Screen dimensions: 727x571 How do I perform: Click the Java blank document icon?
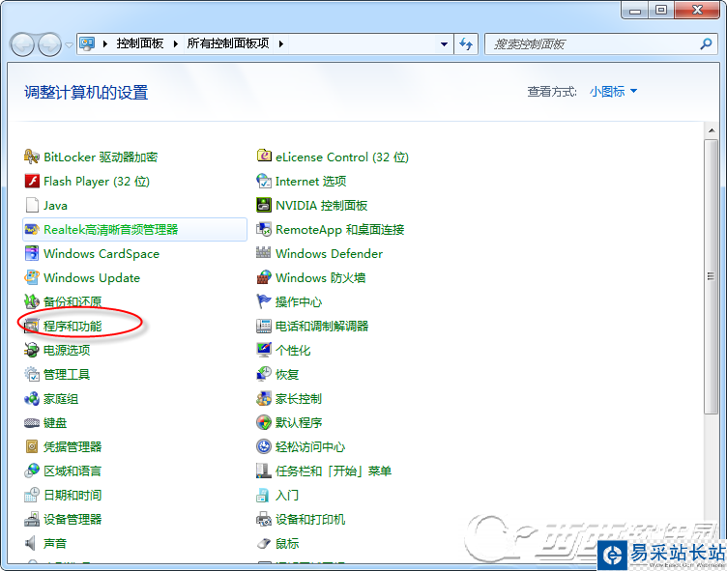pos(32,205)
